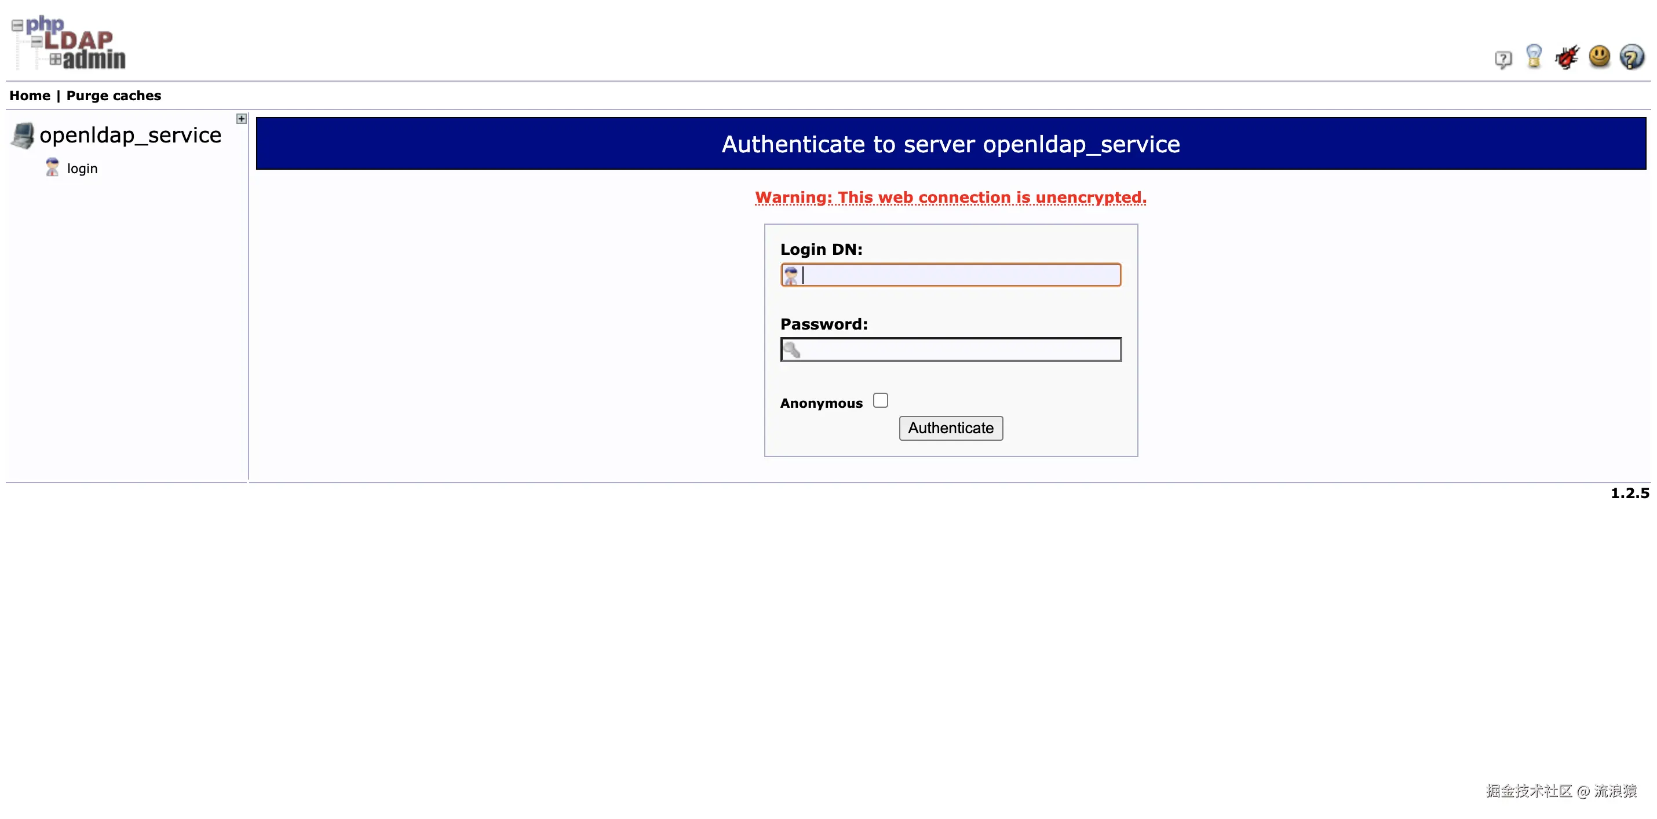Open help via blue question mark icon

click(x=1632, y=57)
